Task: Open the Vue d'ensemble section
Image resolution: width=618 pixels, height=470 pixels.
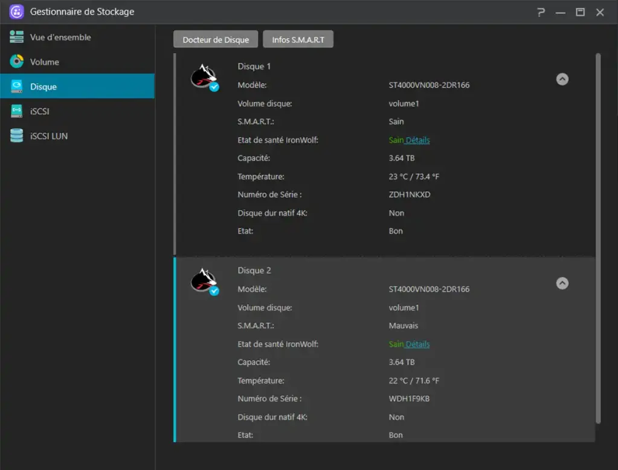Action: click(60, 37)
